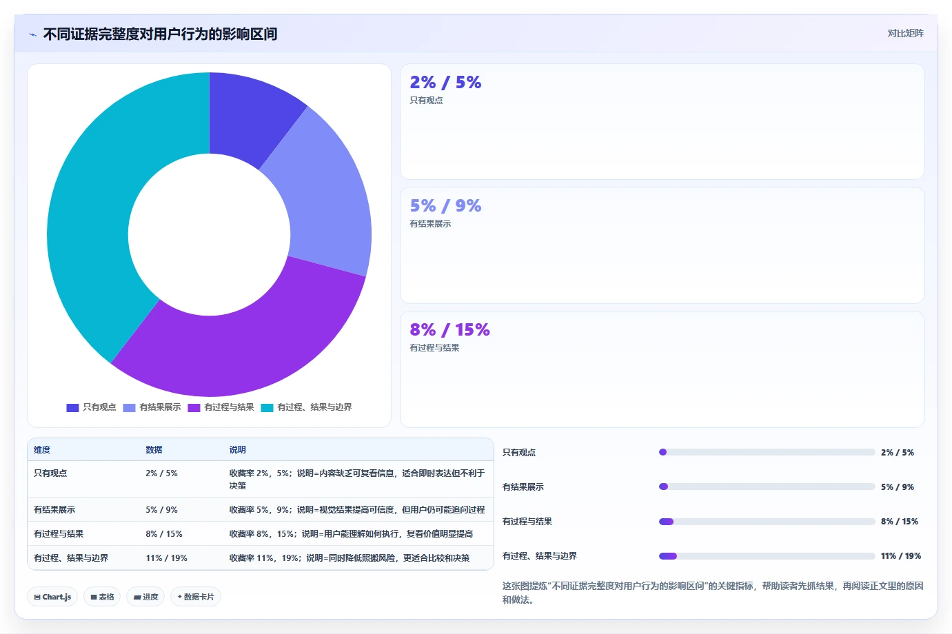Toggle the 有过程与结果 legend item
The height and width of the screenshot is (634, 952).
(x=221, y=407)
